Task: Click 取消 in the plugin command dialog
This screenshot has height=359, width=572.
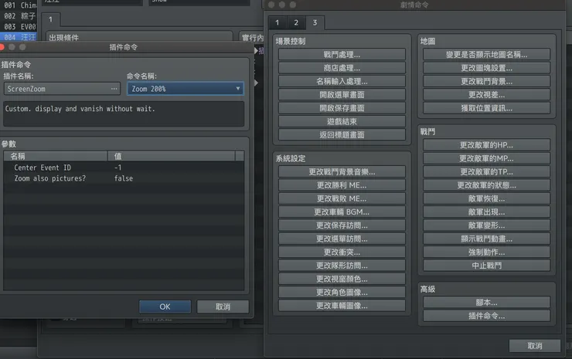Action: click(x=223, y=307)
